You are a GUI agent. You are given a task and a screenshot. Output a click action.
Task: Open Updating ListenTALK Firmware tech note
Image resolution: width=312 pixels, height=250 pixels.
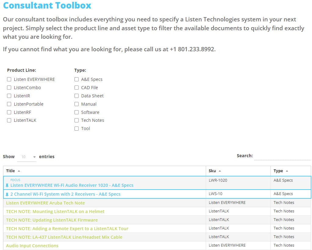click(x=52, y=220)
